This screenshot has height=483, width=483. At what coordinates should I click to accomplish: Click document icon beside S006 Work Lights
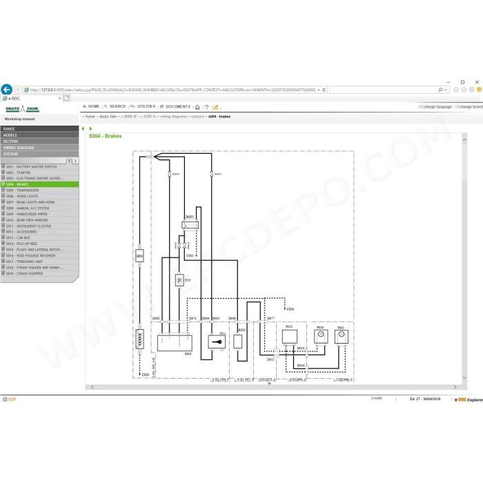[3, 196]
